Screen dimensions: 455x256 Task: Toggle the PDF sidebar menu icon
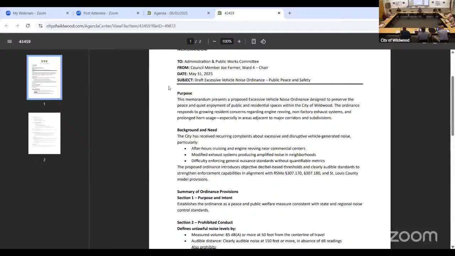click(10, 41)
